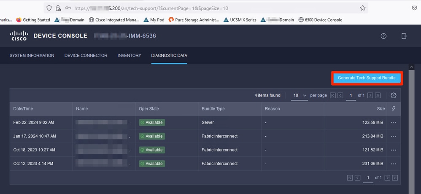The height and width of the screenshot is (194, 421).
Task: Open the Getting Started Firefox bookmark
Action: click(33, 20)
